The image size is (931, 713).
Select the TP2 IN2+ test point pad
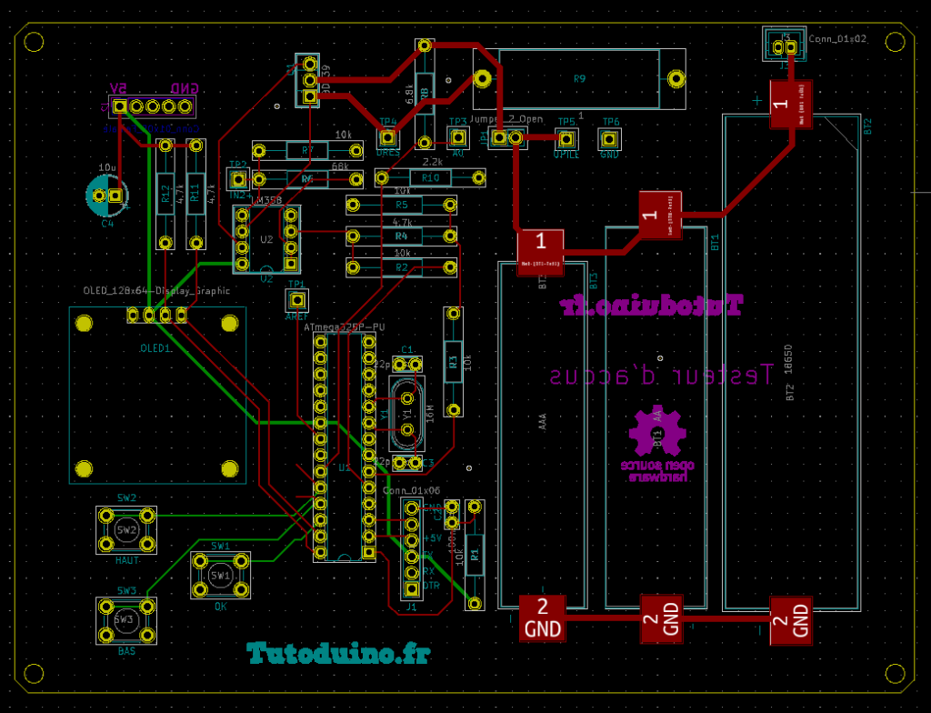click(x=238, y=179)
